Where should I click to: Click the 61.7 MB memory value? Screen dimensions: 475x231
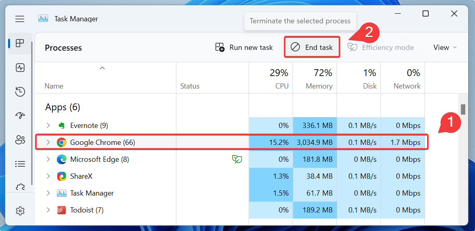(x=319, y=193)
